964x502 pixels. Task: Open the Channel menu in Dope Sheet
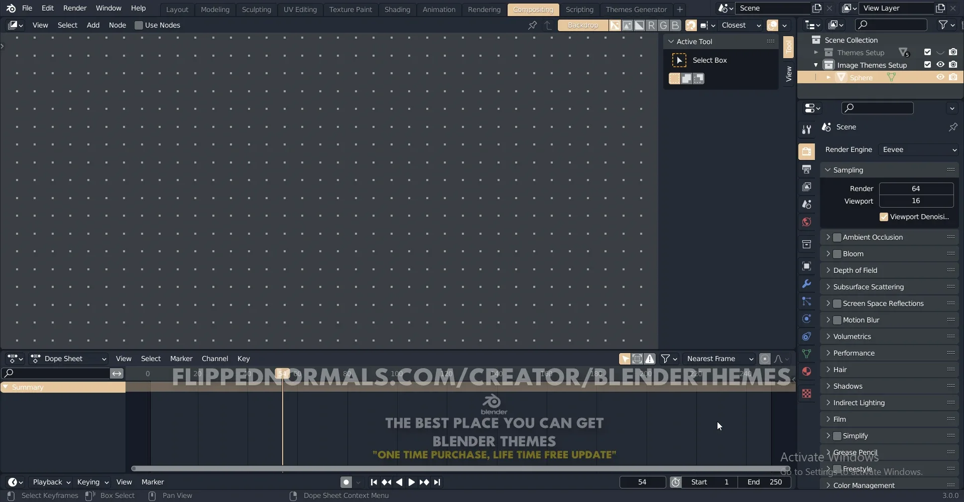[215, 359]
